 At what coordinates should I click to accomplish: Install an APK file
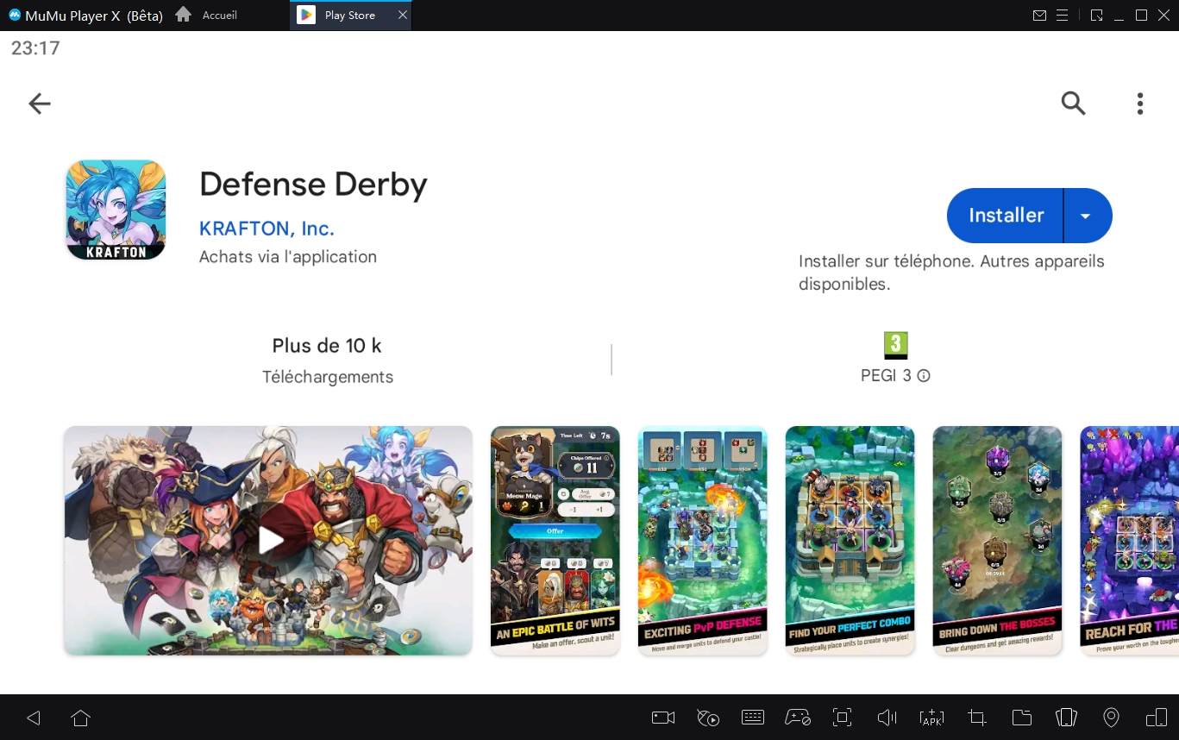tap(931, 718)
